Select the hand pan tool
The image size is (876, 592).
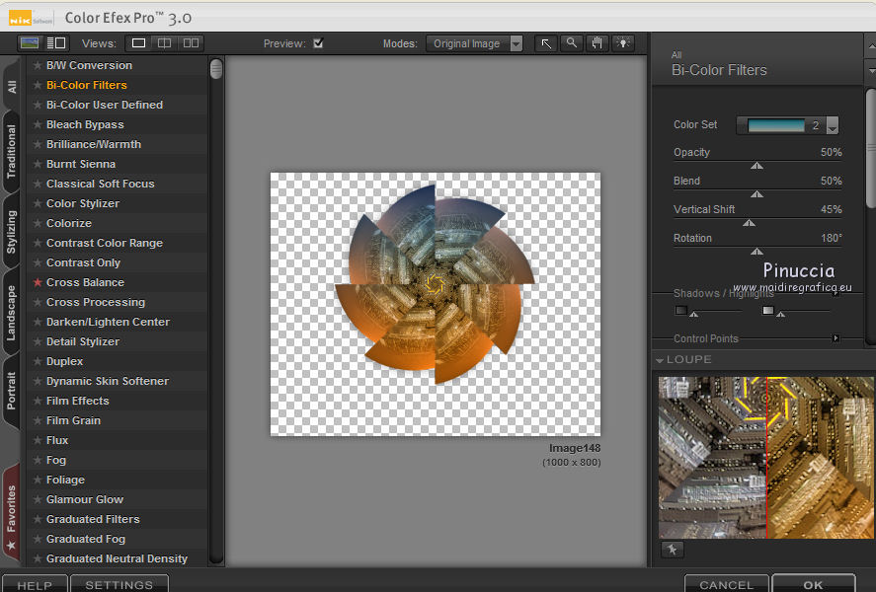click(x=597, y=43)
